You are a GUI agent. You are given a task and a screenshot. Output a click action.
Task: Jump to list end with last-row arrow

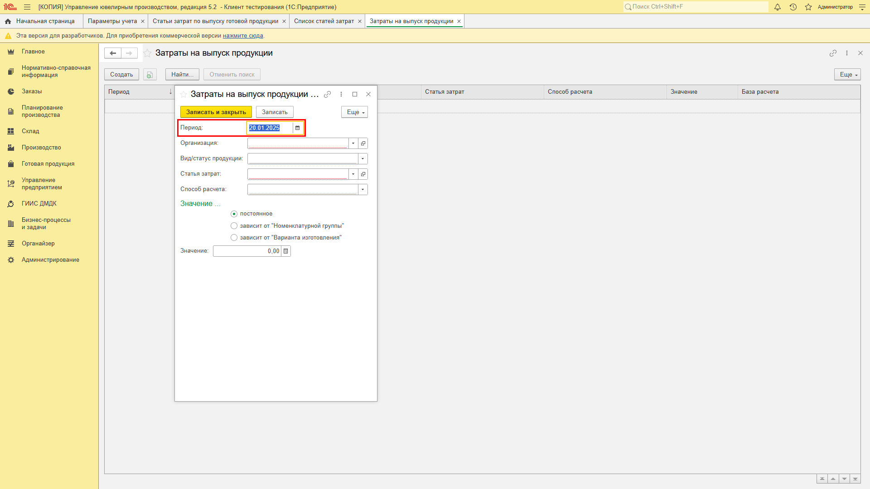coord(855,479)
